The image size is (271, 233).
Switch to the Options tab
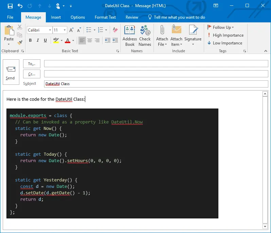78,17
